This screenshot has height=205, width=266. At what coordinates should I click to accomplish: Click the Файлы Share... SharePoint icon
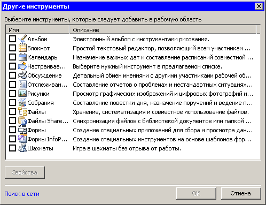pos(22,120)
